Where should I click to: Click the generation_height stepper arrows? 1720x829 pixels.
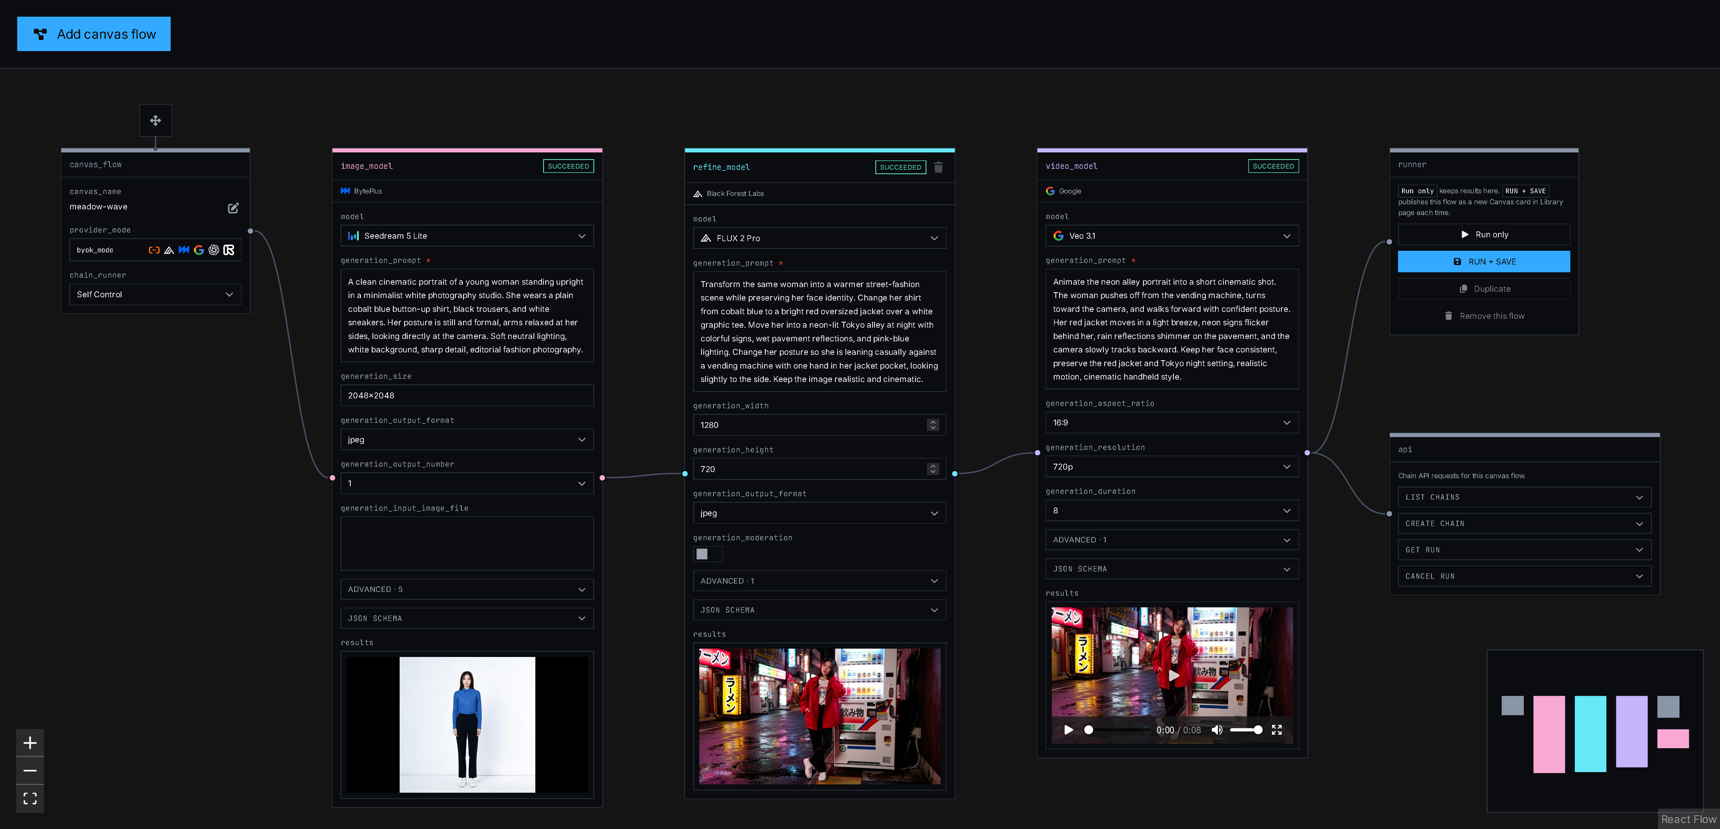pyautogui.click(x=933, y=469)
